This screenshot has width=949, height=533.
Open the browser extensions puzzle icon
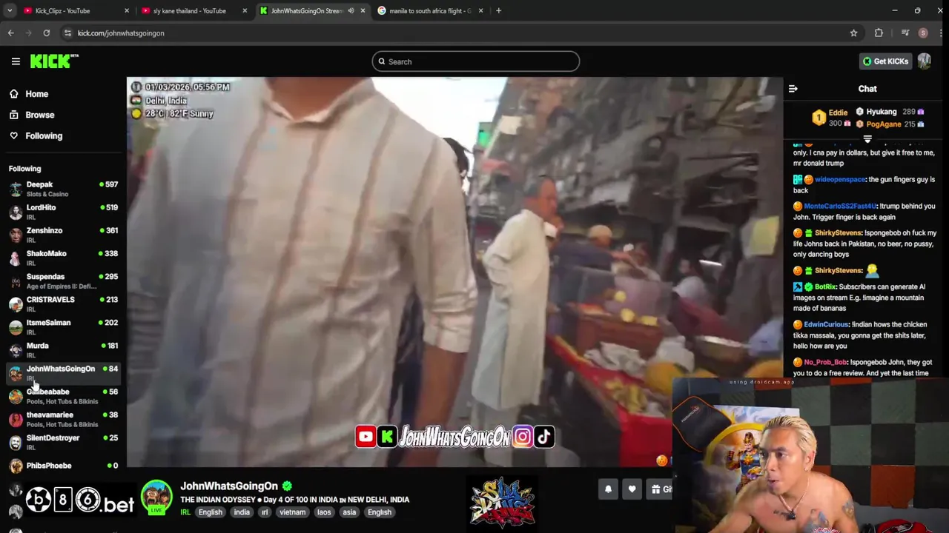[x=879, y=33]
